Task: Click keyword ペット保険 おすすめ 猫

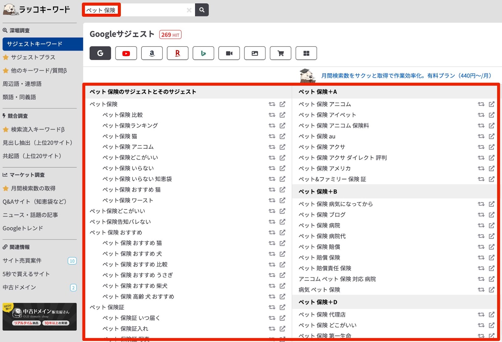Action: coord(131,190)
